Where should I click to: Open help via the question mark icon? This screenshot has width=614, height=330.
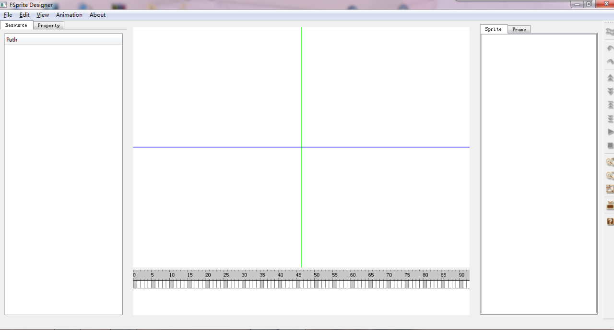[610, 222]
